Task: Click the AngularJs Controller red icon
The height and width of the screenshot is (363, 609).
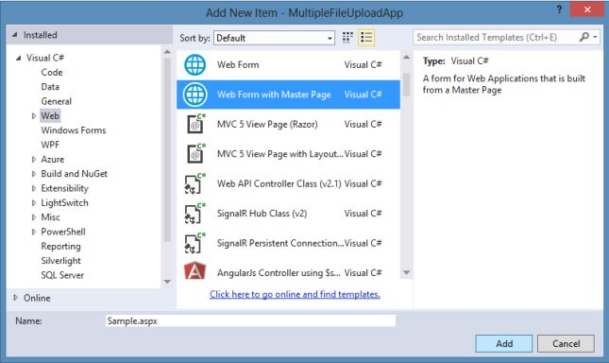Action: click(x=195, y=271)
